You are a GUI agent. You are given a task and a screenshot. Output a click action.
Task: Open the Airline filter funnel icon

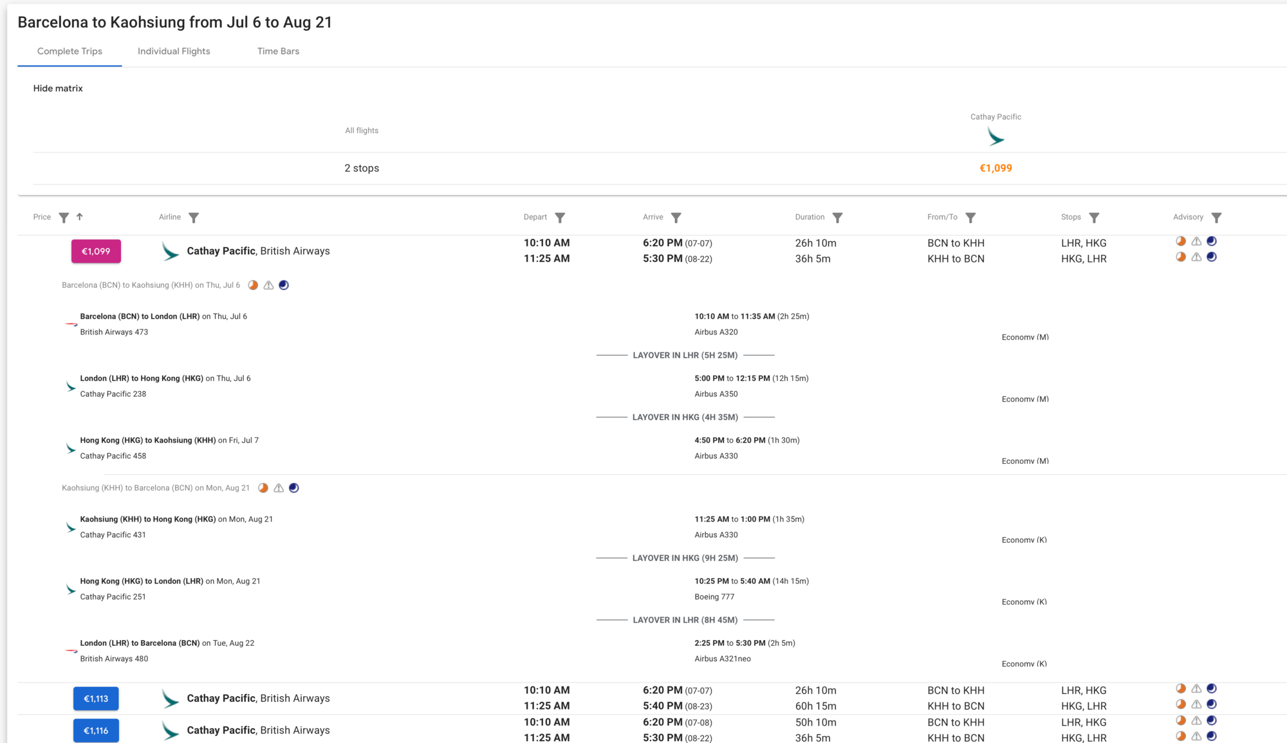194,217
